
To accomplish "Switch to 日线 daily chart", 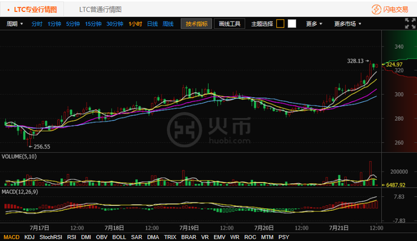I will click(152, 24).
